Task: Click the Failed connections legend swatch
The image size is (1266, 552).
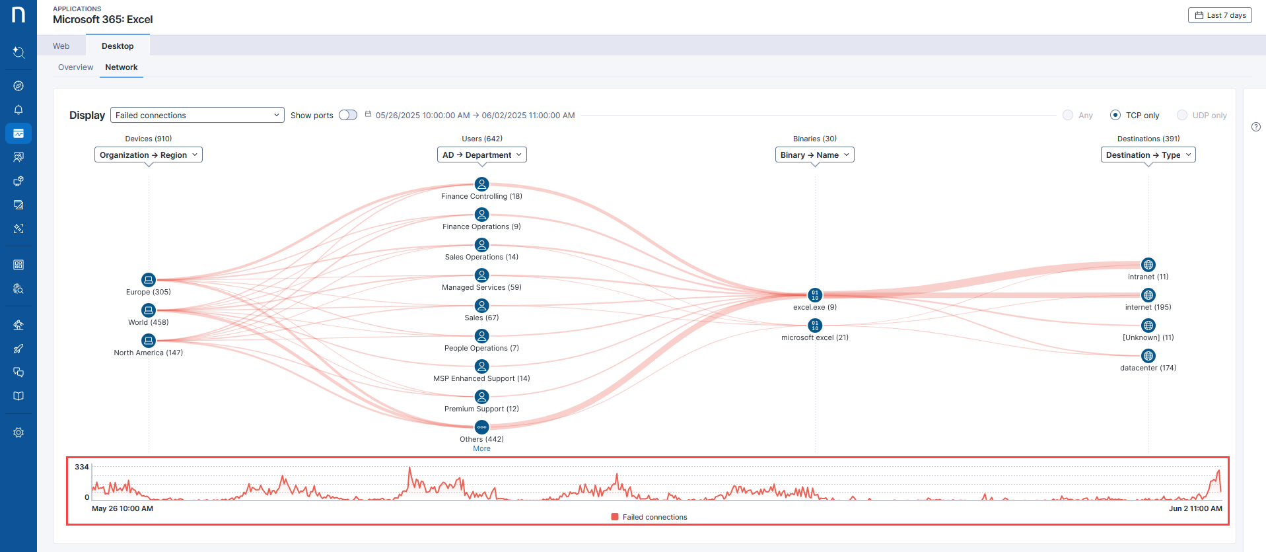Action: point(615,517)
